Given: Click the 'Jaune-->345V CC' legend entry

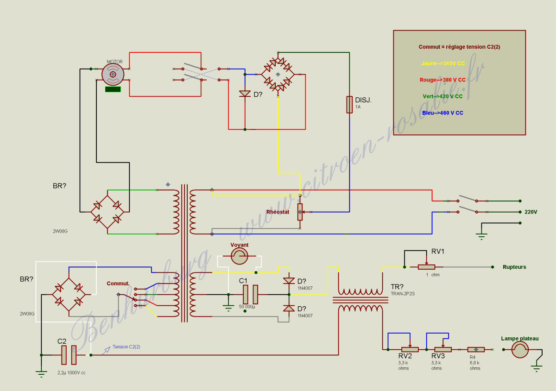Looking at the screenshot, I should (x=443, y=63).
